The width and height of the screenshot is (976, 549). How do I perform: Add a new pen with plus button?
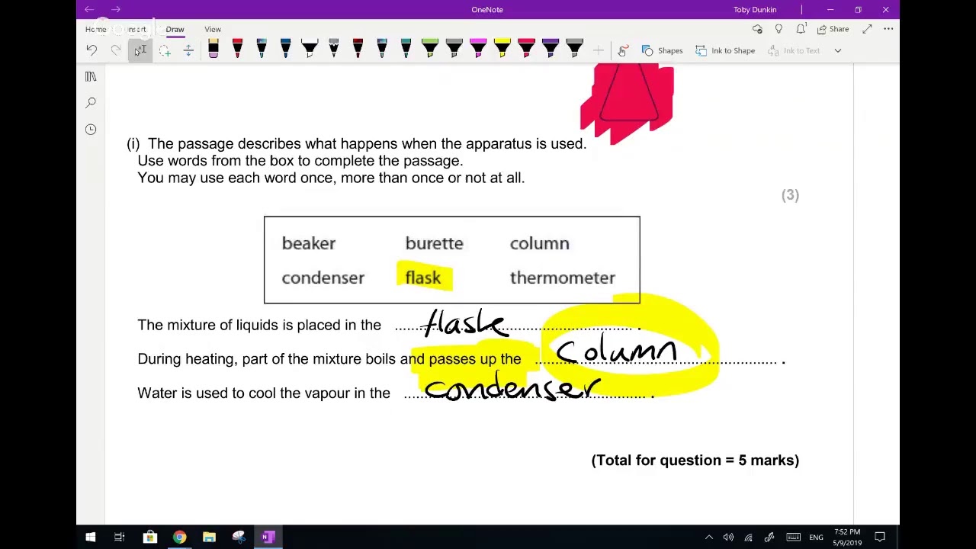click(599, 50)
